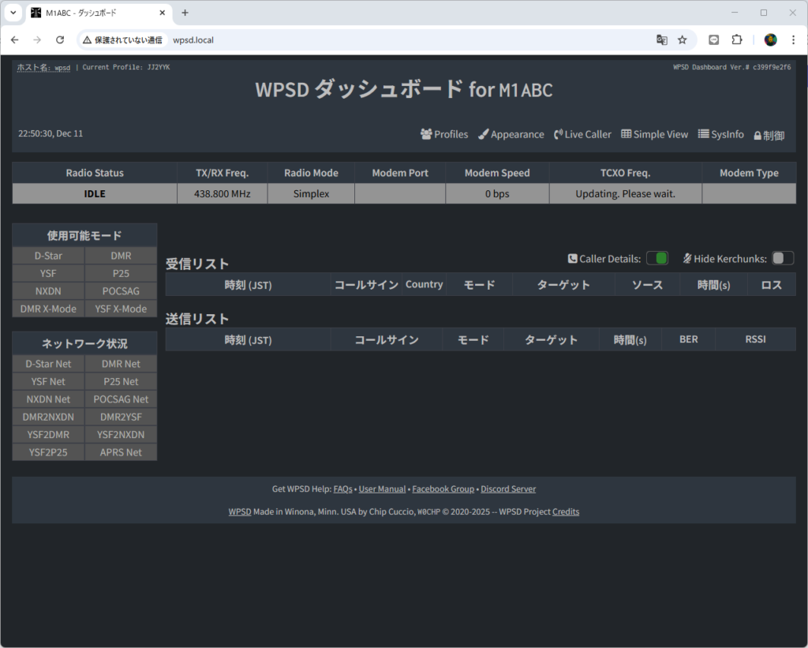Select the M1ABC dashboard browser tab

click(95, 13)
